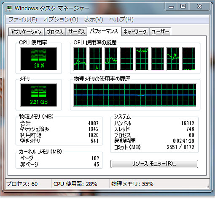The width and height of the screenshot is (215, 199).
Task: Click the physical memory usage history graph
Action: point(135,95)
